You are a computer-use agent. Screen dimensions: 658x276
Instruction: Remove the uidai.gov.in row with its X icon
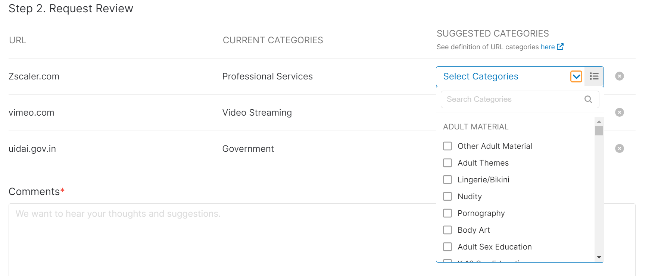point(620,148)
